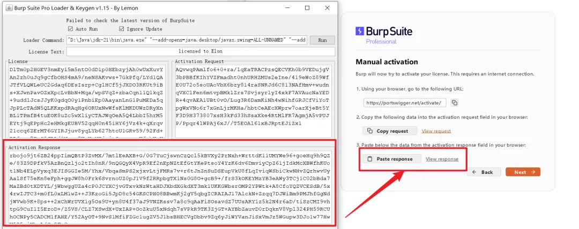Click the Burp Suite lightning logo icon
Screen dimensions: 579x229
(359, 31)
